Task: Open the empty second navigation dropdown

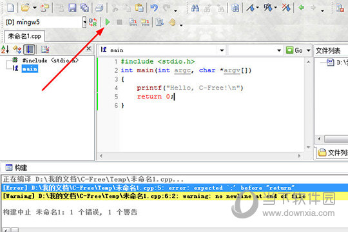Action: pos(279,50)
